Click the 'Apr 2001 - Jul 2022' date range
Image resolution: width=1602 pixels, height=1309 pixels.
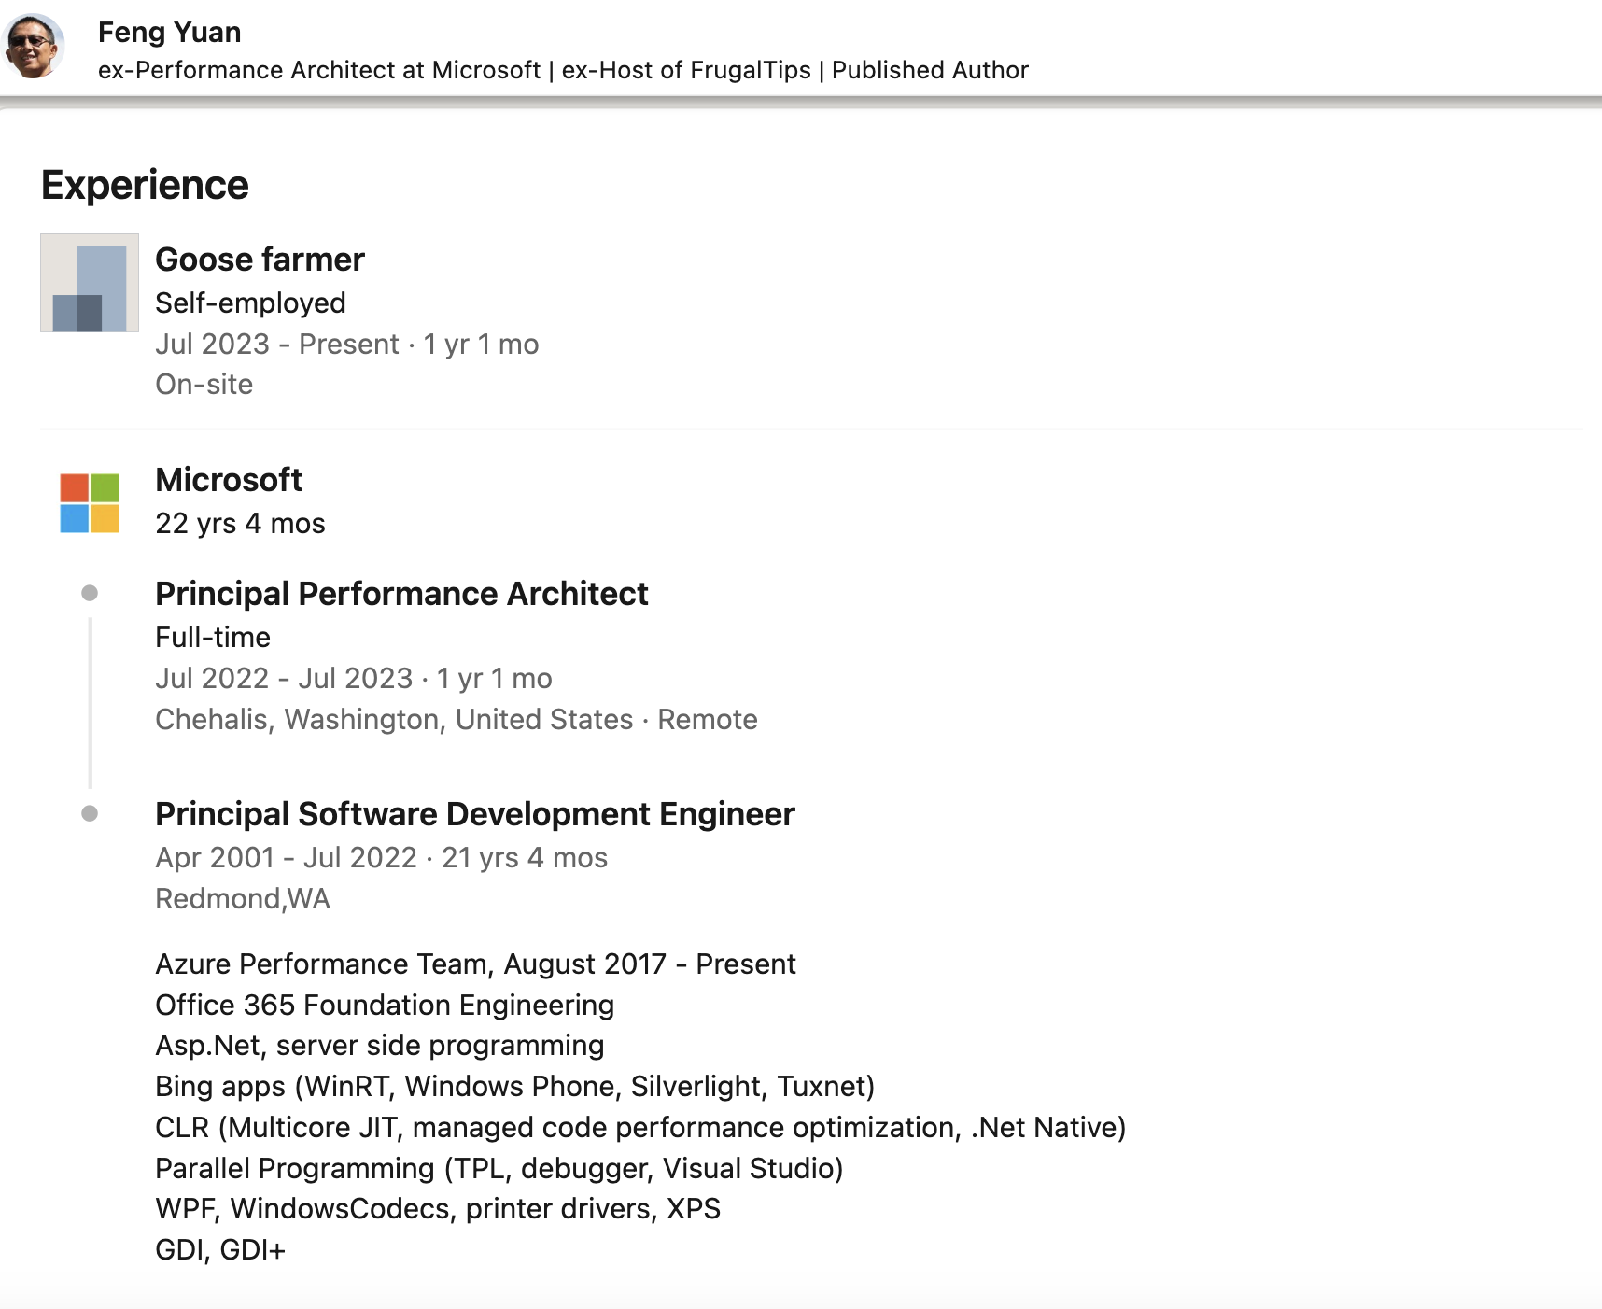[287, 858]
